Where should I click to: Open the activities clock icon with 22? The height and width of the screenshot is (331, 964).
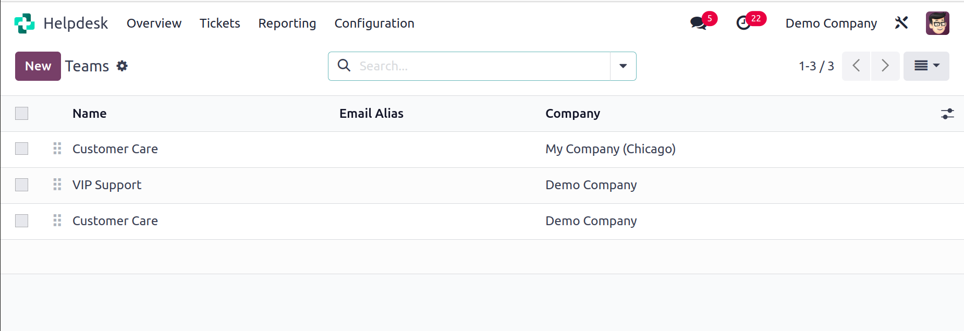[x=743, y=23]
